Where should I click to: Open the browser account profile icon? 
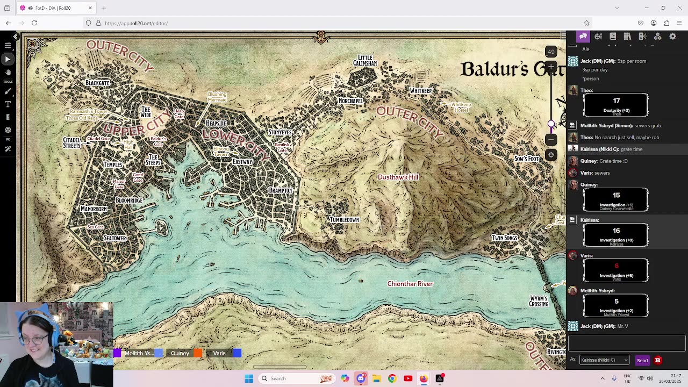click(654, 23)
